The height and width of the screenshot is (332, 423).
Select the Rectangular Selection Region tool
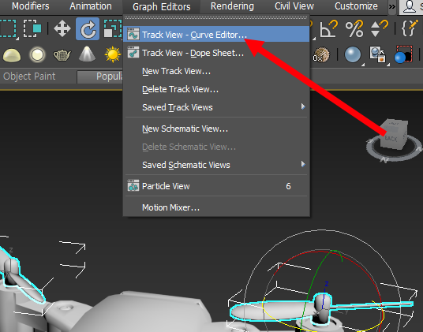coord(8,28)
